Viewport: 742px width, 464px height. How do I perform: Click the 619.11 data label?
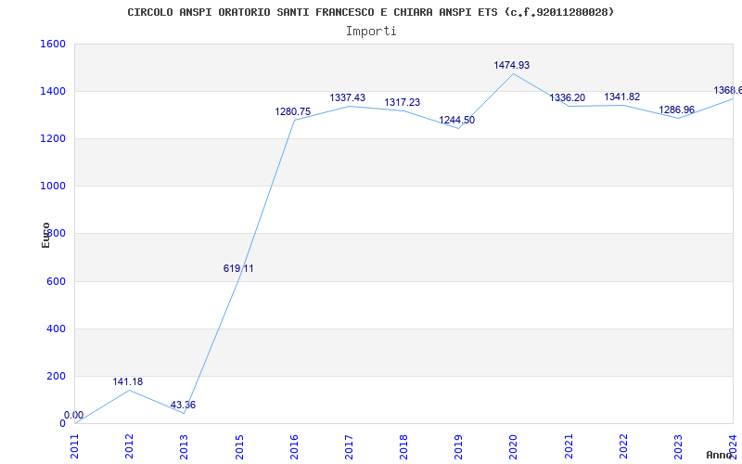(x=238, y=268)
